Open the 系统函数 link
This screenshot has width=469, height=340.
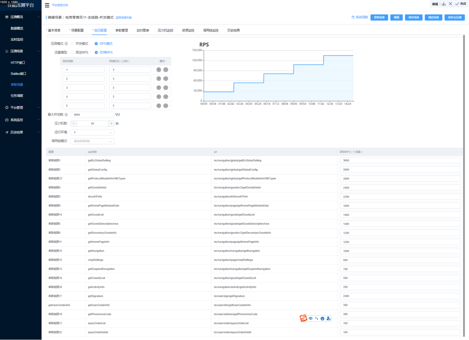pos(360,17)
